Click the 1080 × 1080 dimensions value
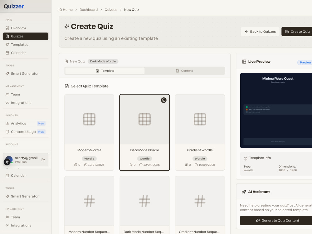The image size is (312, 234). point(288,170)
